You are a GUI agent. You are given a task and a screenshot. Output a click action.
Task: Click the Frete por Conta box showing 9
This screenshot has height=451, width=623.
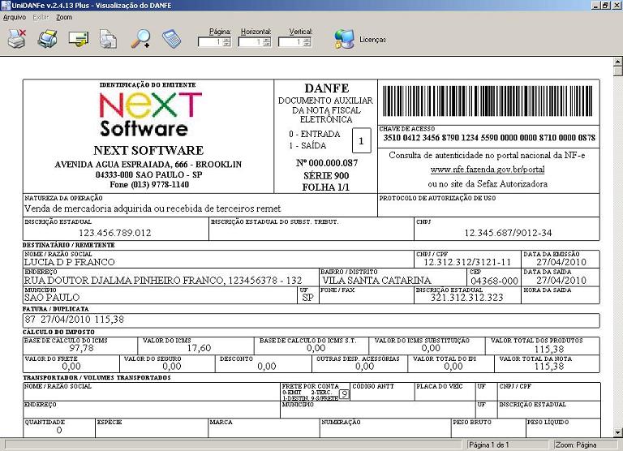point(345,394)
